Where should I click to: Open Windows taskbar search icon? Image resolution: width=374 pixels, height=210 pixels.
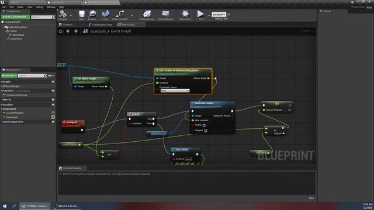coord(14,206)
